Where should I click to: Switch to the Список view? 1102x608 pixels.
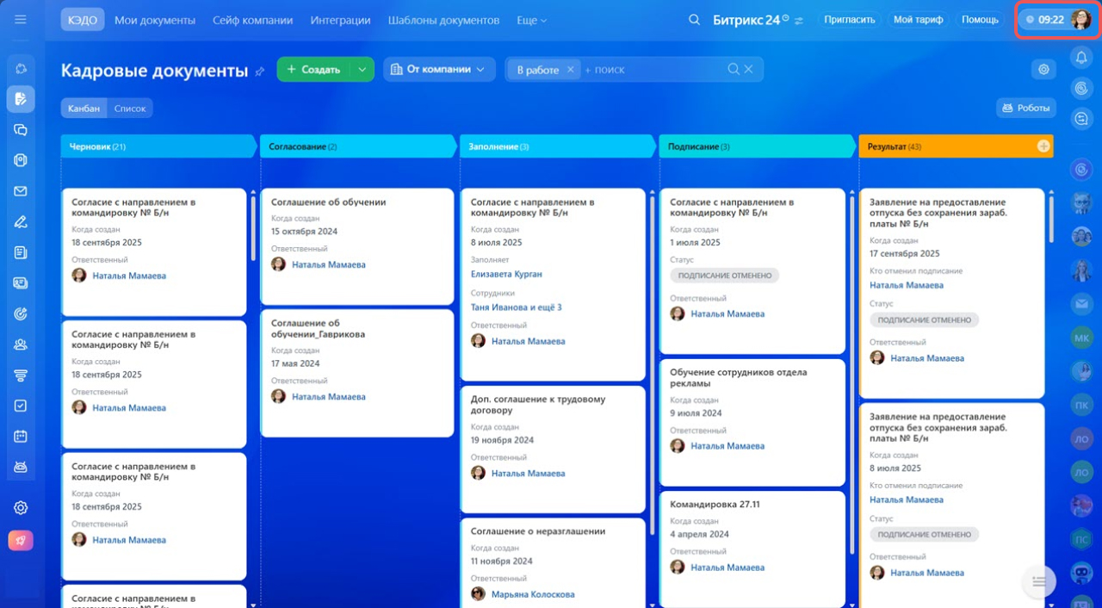click(x=130, y=109)
